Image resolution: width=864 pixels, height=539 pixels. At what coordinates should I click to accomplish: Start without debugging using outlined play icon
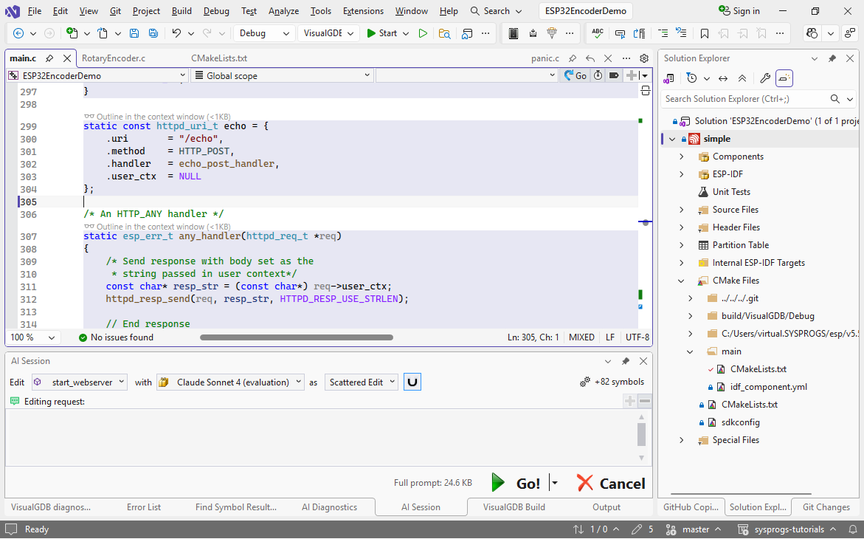point(423,33)
